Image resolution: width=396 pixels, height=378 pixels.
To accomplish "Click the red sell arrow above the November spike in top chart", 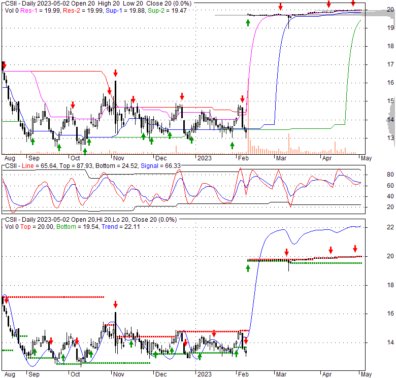I will click(x=115, y=74).
